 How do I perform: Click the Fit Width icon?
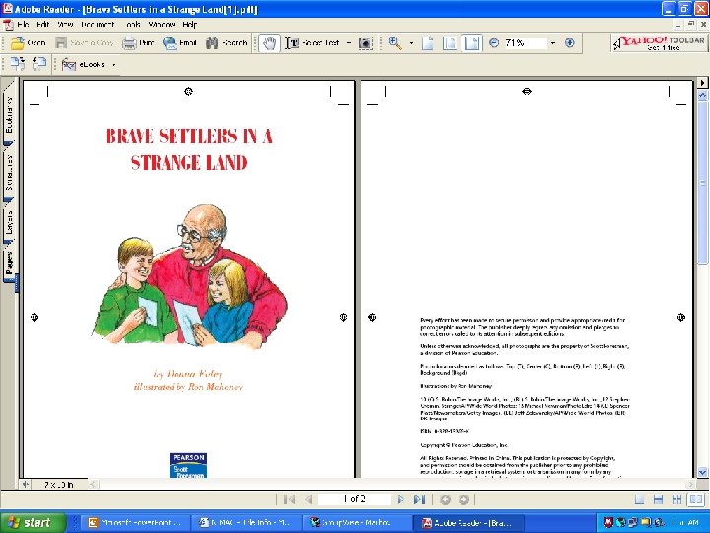click(x=471, y=43)
